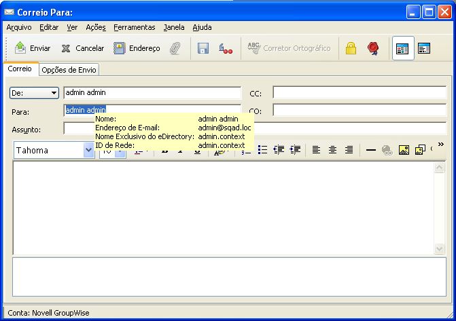
Task: Switch to the Correio tab
Action: coord(20,69)
